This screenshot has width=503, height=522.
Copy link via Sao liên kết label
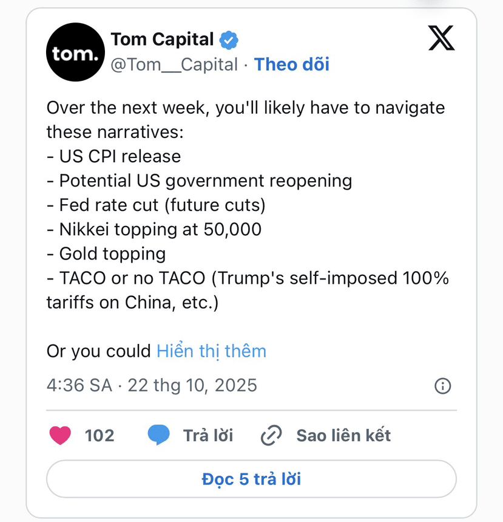click(x=343, y=435)
